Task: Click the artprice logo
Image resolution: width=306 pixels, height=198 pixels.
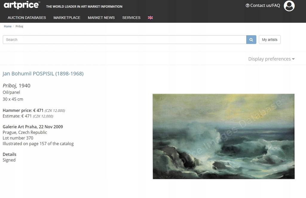Action: tap(22, 5)
